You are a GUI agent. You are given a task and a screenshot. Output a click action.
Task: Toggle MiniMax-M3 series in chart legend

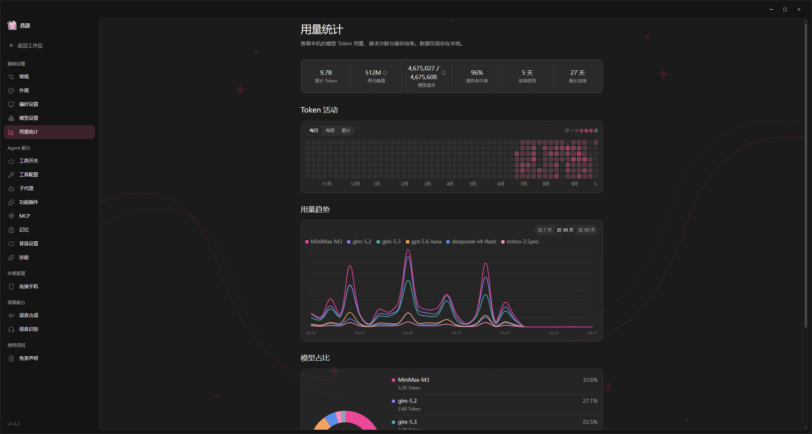tap(323, 242)
